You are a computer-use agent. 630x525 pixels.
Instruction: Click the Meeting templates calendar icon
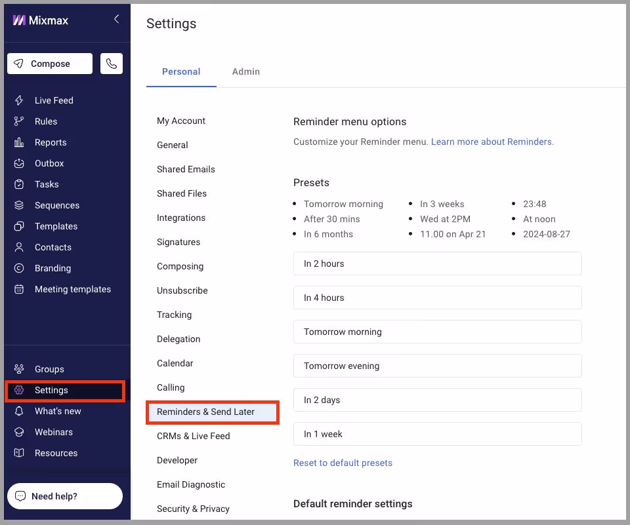[19, 289]
